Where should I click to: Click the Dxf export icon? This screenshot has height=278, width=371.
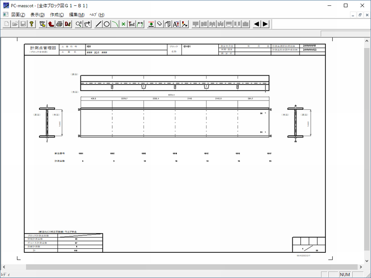pos(67,24)
